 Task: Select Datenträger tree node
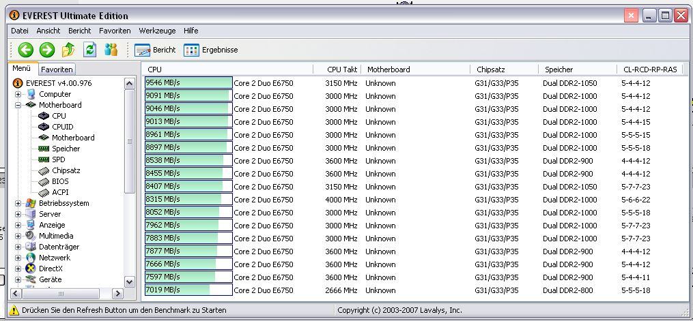tap(59, 247)
